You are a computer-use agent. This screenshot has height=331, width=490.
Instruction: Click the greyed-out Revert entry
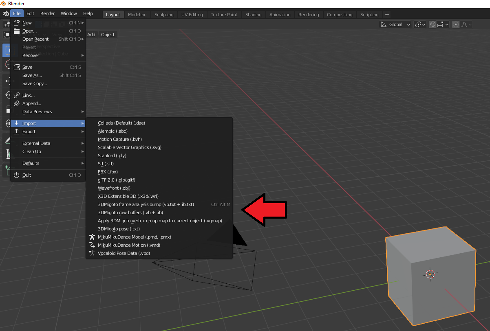[48, 47]
